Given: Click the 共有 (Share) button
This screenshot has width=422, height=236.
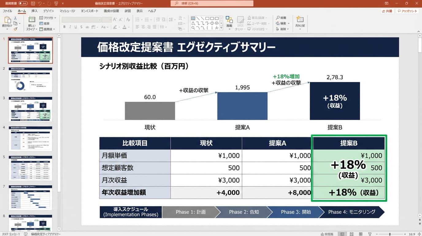Looking at the screenshot, I should [388, 10].
